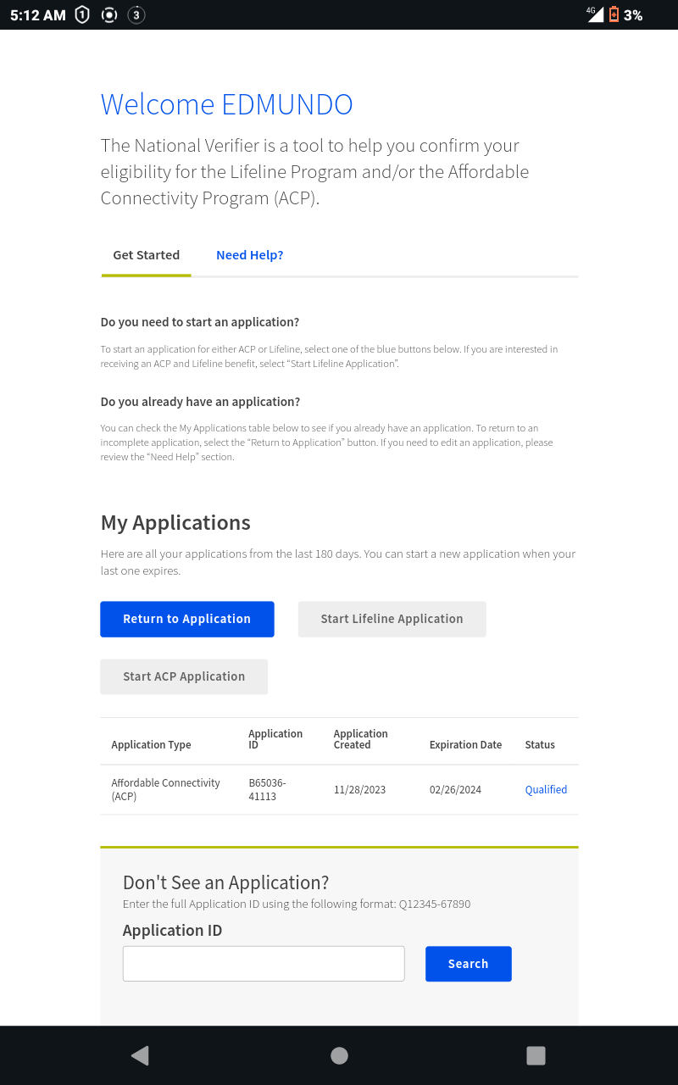Tap the circled 3 notification icon

click(136, 14)
